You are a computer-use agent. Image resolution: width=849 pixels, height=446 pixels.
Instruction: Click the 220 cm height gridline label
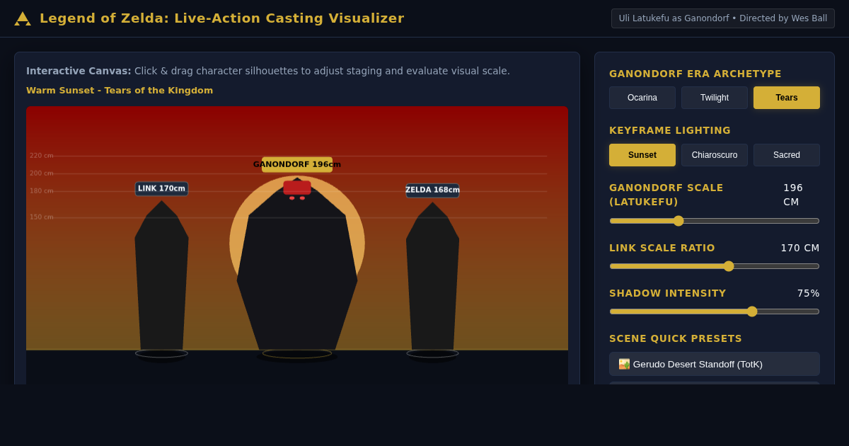42,156
